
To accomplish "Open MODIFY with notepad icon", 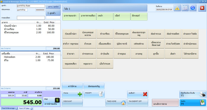I will (x=94, y=94).
